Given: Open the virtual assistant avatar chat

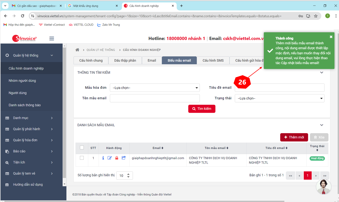Looking at the screenshot, I should (x=323, y=186).
